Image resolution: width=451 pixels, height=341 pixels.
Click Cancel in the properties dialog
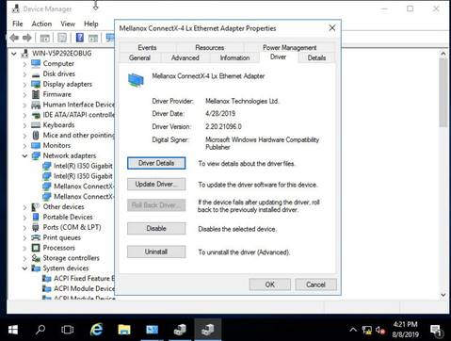point(315,284)
